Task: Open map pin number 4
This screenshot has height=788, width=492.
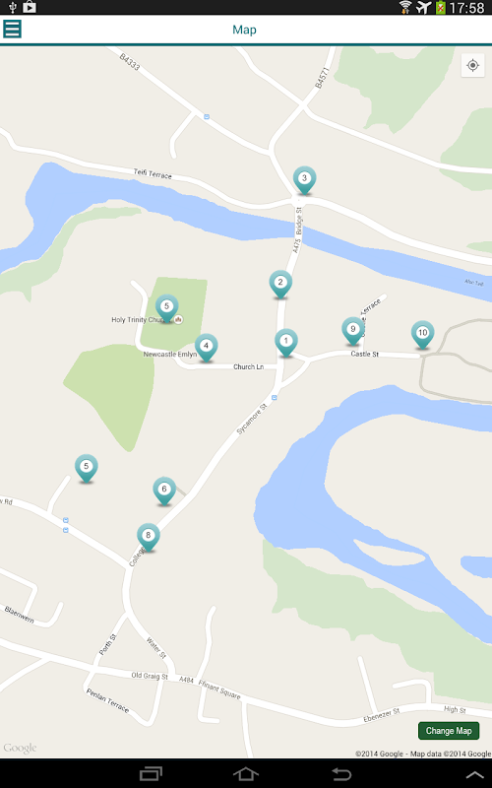Action: 206,348
